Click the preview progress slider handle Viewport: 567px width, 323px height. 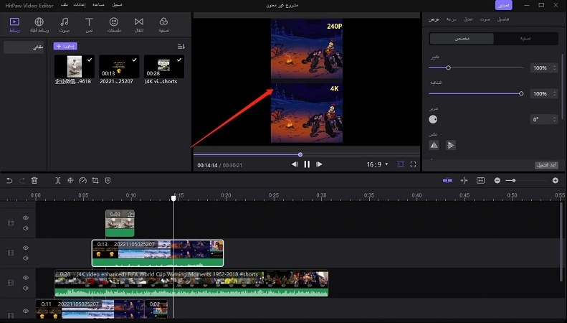pyautogui.click(x=300, y=154)
